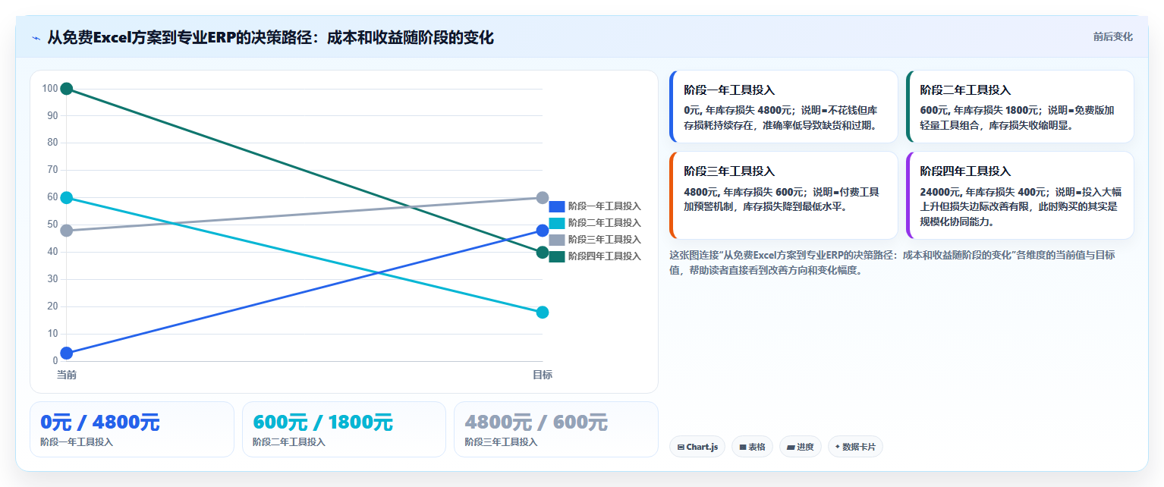The height and width of the screenshot is (487, 1164).
Task: Click cyan data point at 18 on 目标
Action: [x=543, y=313]
